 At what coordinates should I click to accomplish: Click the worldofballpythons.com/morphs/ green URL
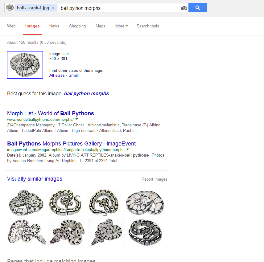click(x=40, y=120)
